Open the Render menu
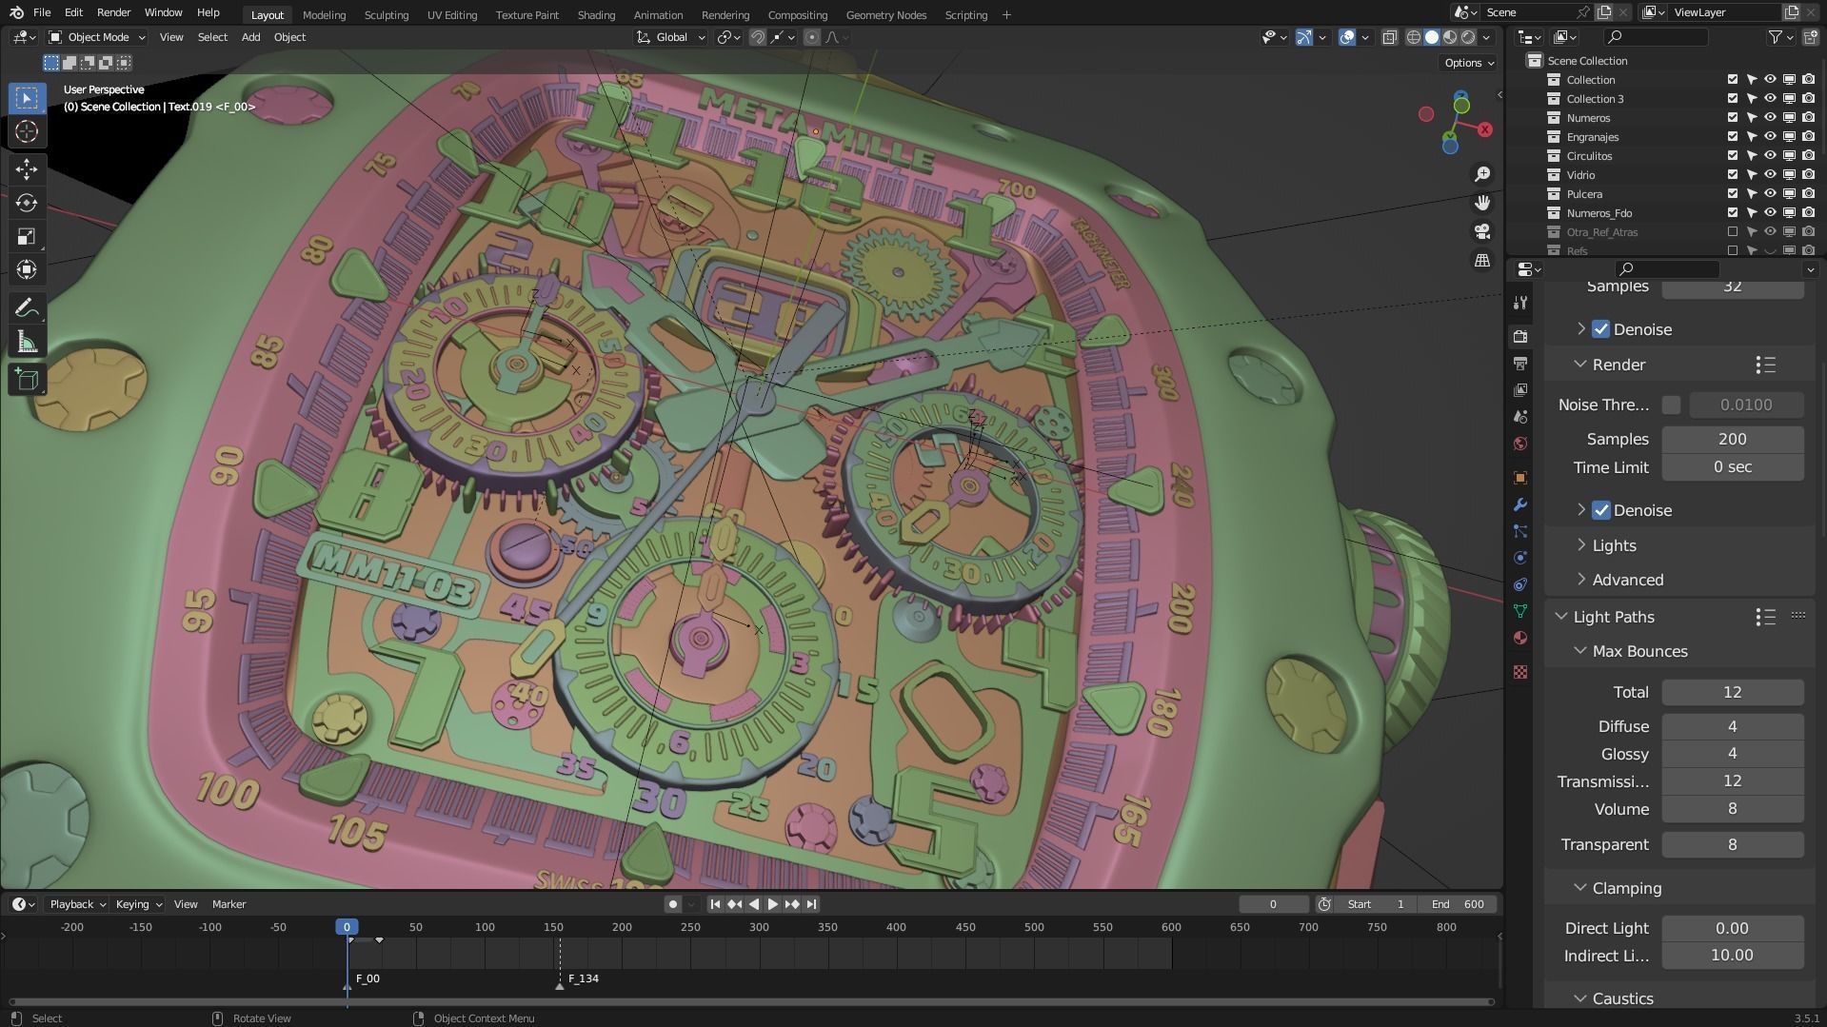 [113, 13]
